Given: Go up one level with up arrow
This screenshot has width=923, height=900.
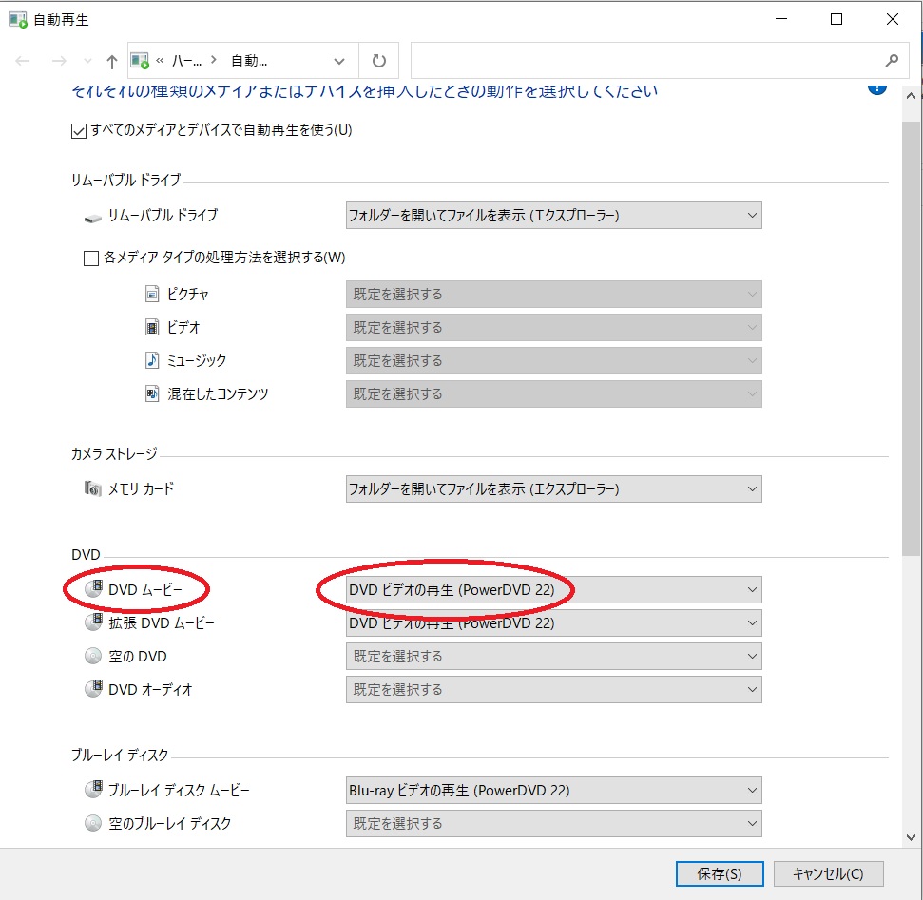Looking at the screenshot, I should click(x=112, y=61).
